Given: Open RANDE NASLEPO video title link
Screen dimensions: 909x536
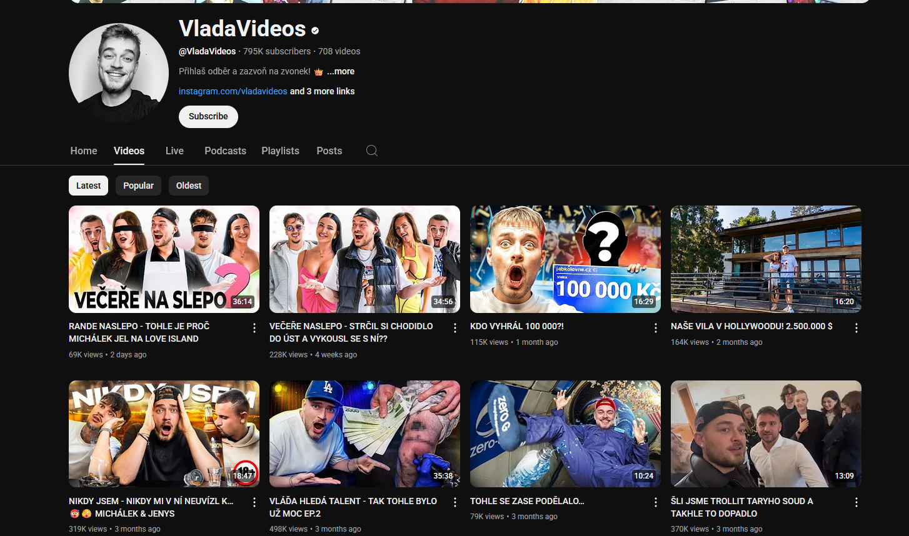Looking at the screenshot, I should coord(139,332).
